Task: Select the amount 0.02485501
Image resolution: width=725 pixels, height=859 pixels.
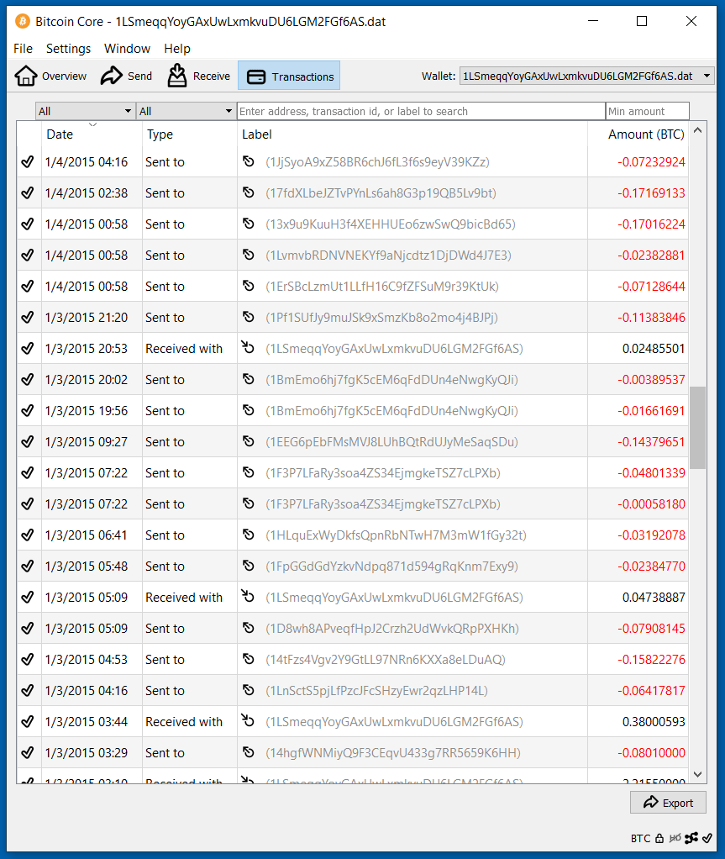Action: click(654, 349)
